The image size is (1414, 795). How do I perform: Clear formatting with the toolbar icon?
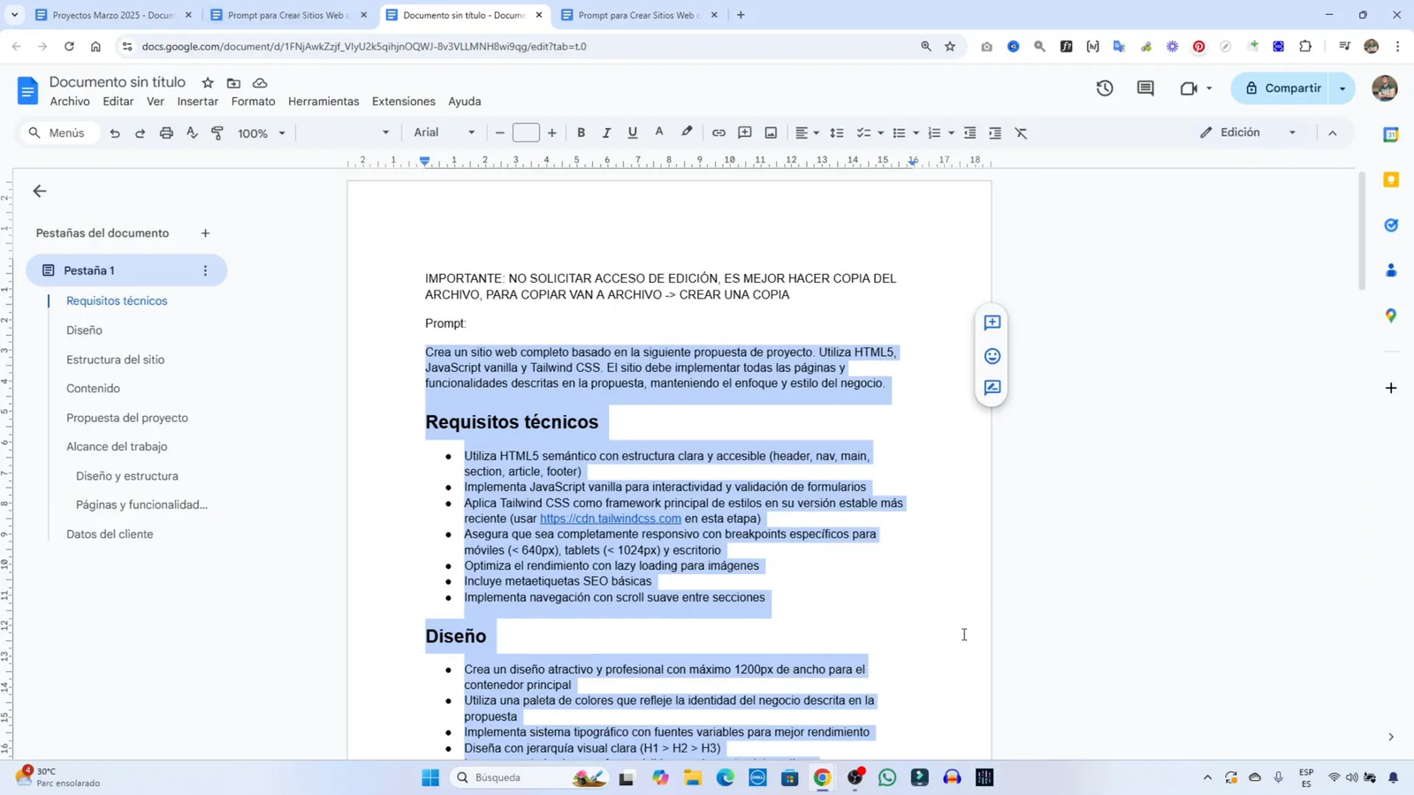1021,132
